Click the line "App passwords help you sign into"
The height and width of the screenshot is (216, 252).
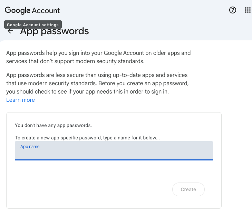pos(98,53)
